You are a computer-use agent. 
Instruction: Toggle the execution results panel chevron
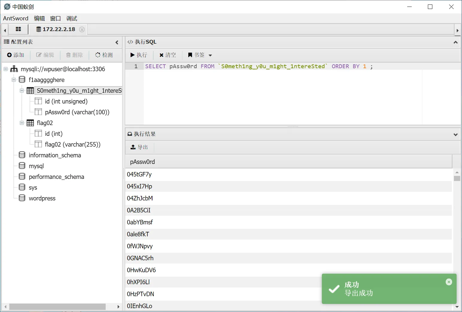tap(455, 134)
